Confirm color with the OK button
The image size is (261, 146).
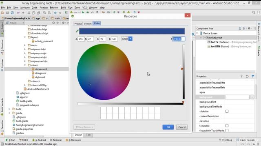click(168, 127)
